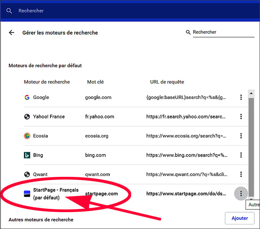
Task: Click the scrollbar up arrow of the list
Action: point(251,94)
